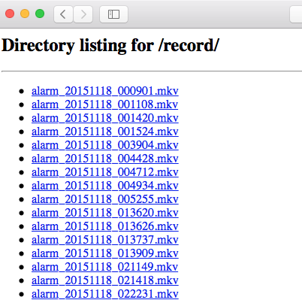302x300 pixels.
Task: Minimize the window with the yellow button
Action: (25, 14)
